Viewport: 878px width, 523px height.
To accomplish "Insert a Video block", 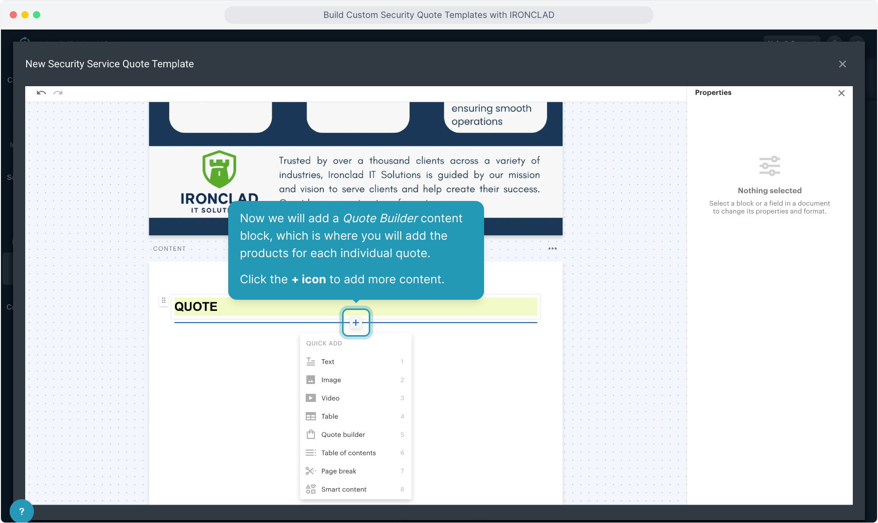I will click(330, 398).
